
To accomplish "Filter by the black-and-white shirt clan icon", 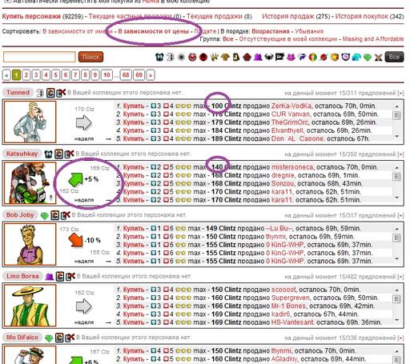I will [x=159, y=57].
